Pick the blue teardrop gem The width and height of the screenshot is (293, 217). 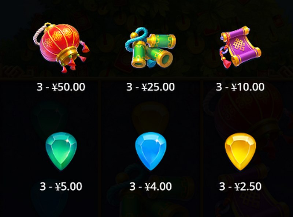(x=151, y=151)
